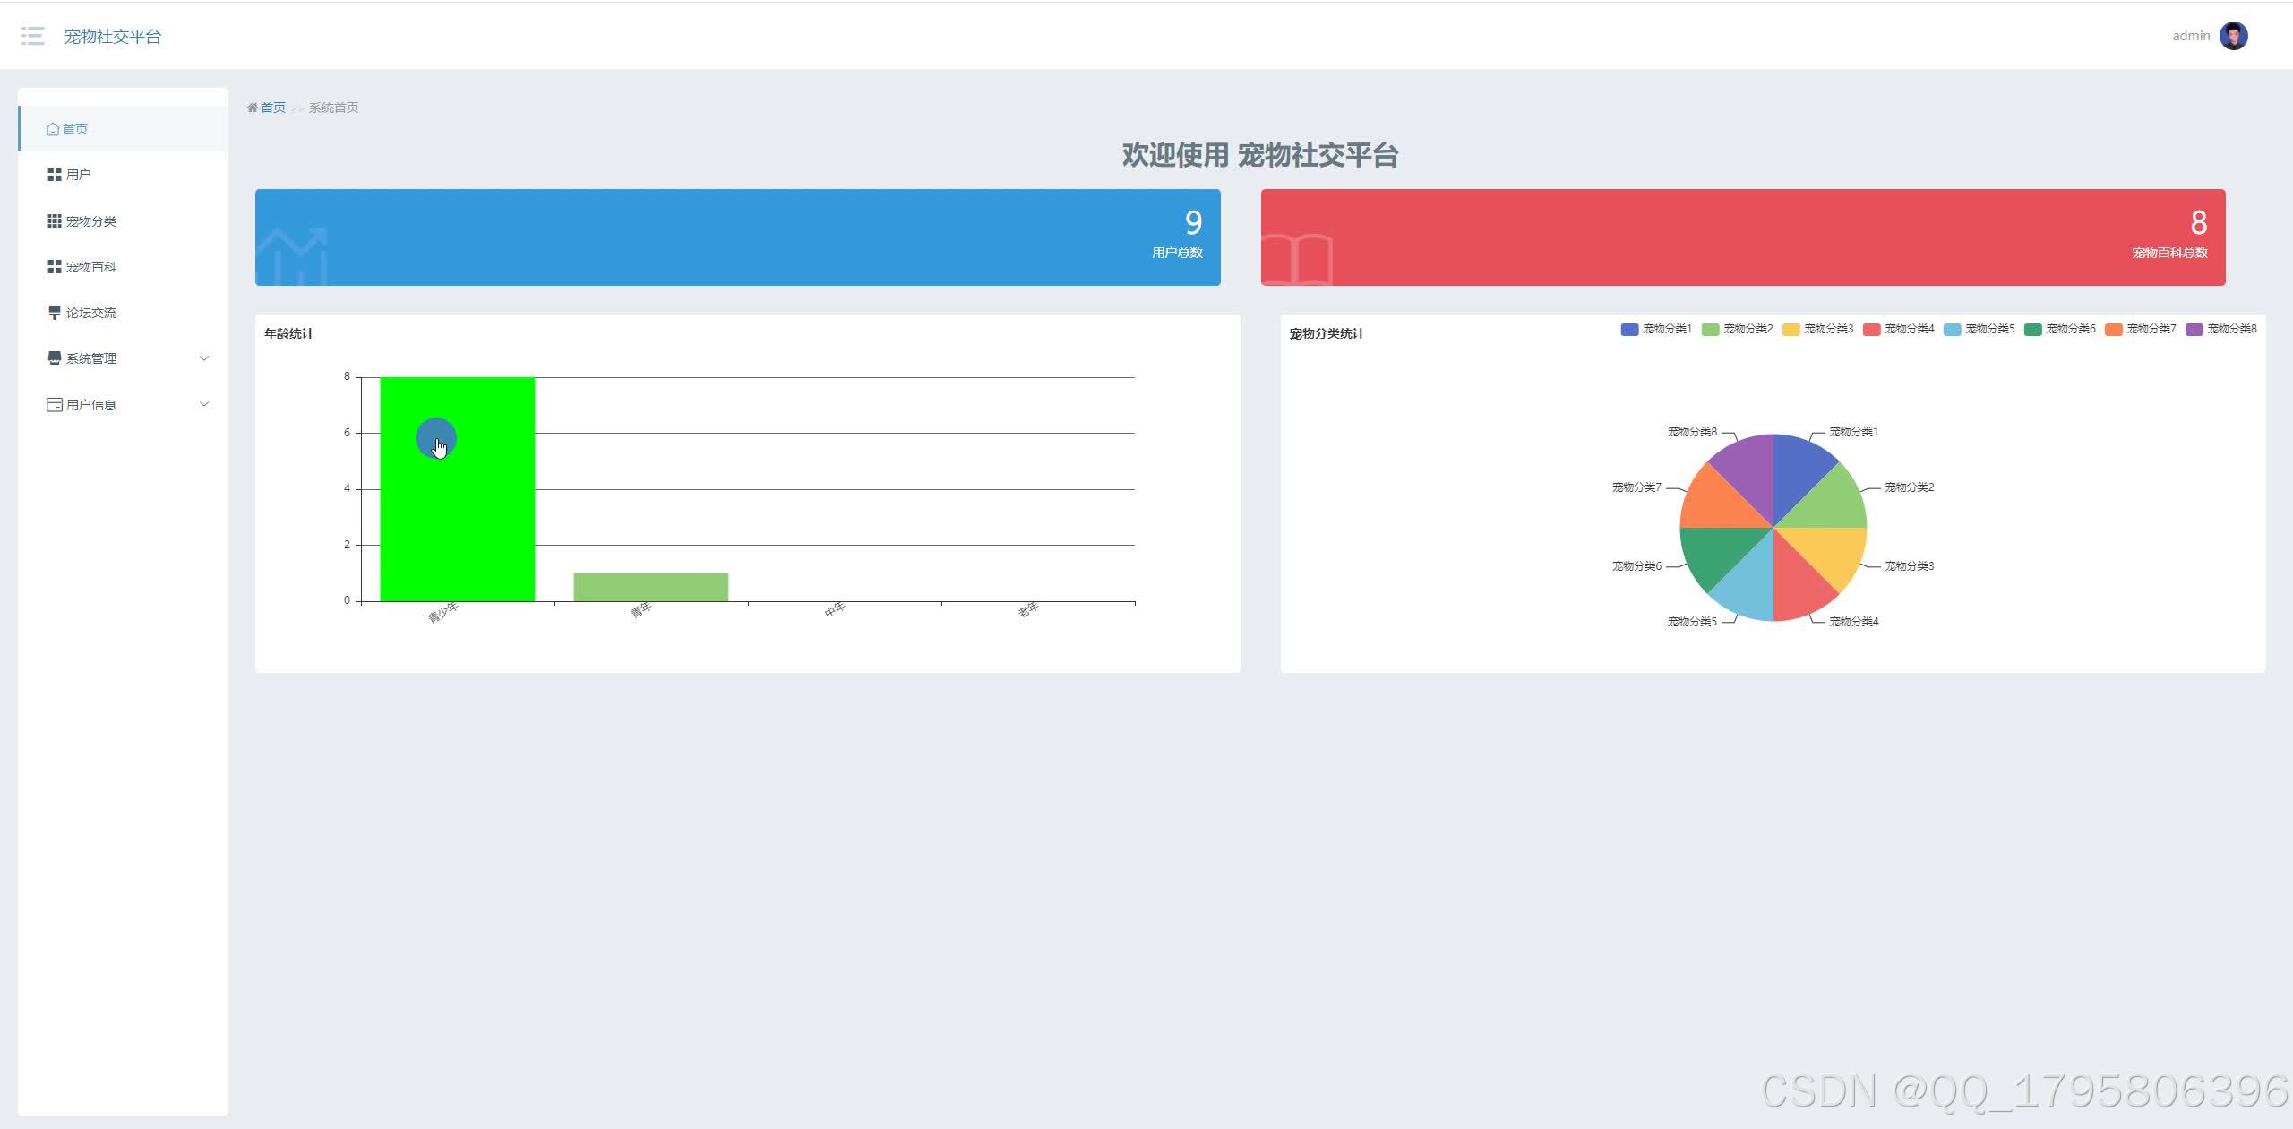Select the 宠物百科 menu item
Screen dimensions: 2293x1129
pyautogui.click(x=91, y=267)
